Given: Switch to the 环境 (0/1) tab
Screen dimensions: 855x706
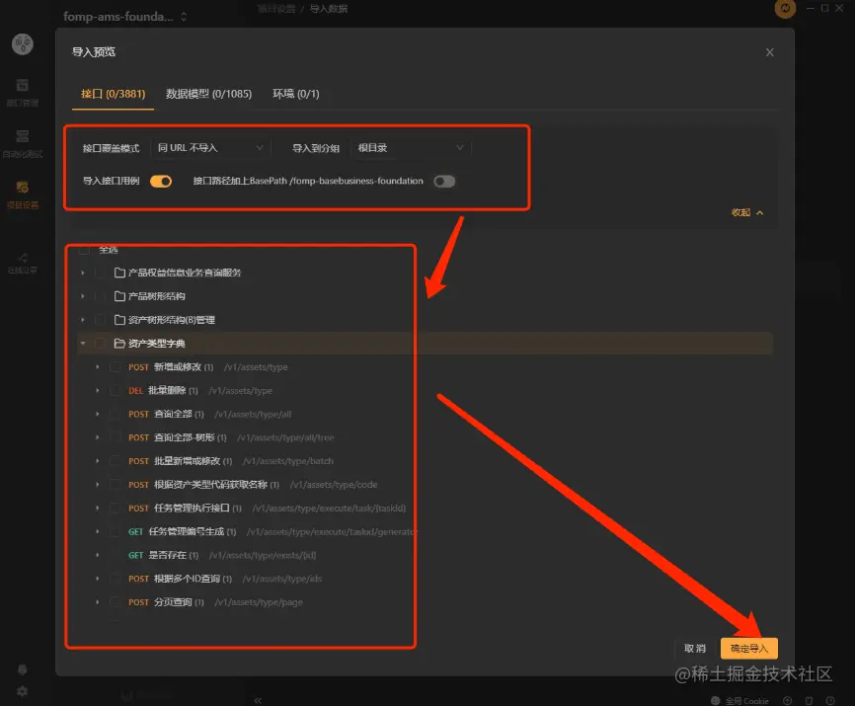Looking at the screenshot, I should [x=295, y=94].
